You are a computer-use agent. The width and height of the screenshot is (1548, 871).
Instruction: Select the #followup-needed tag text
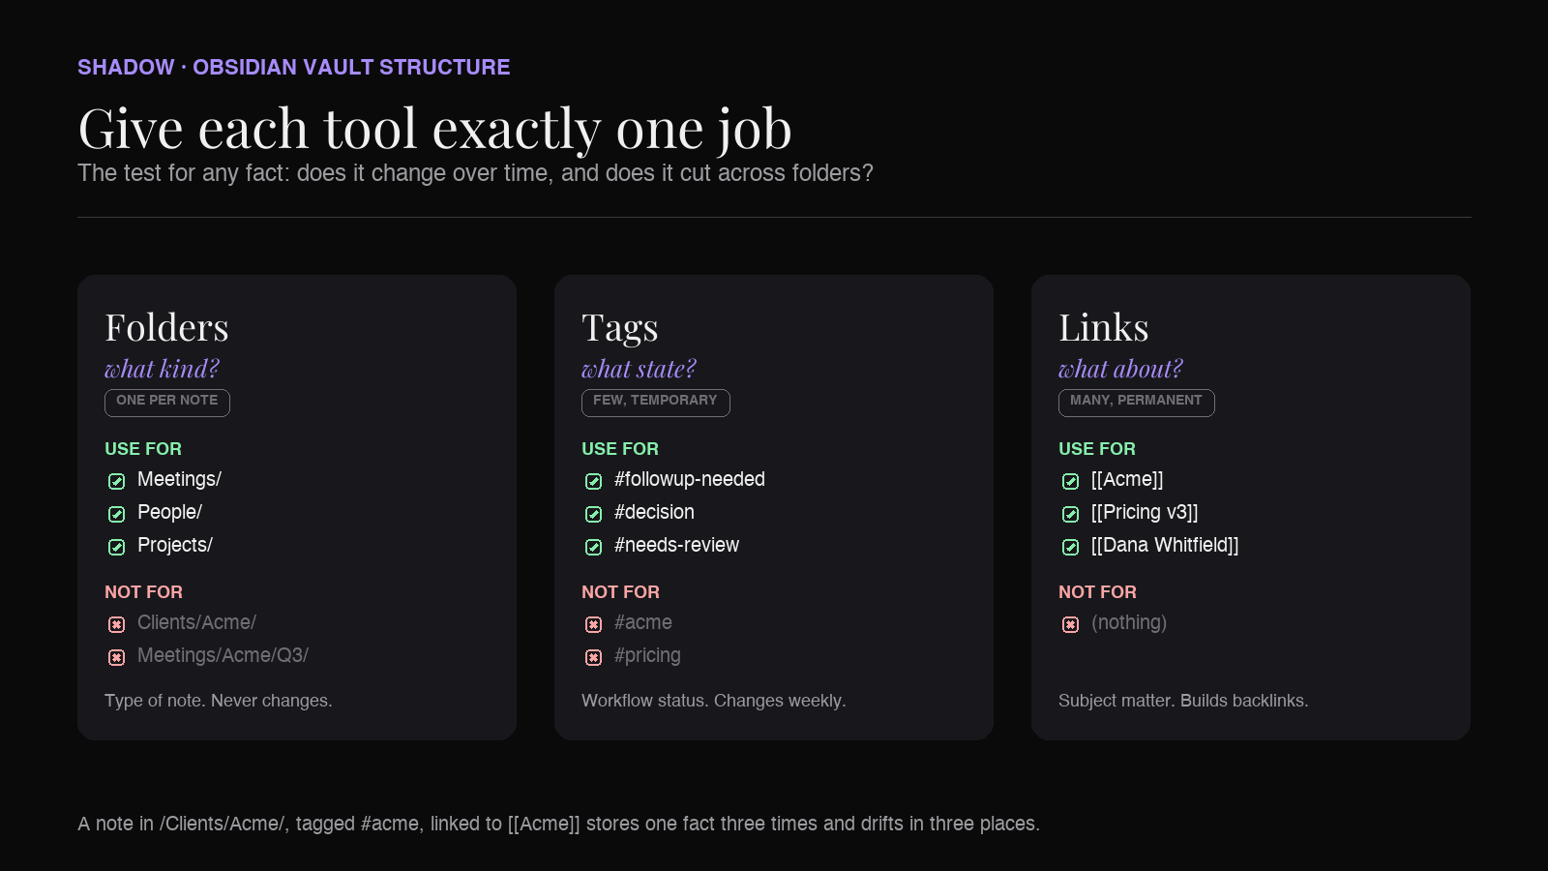click(690, 479)
